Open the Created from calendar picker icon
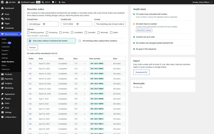The image size is (214, 134). point(44,24)
